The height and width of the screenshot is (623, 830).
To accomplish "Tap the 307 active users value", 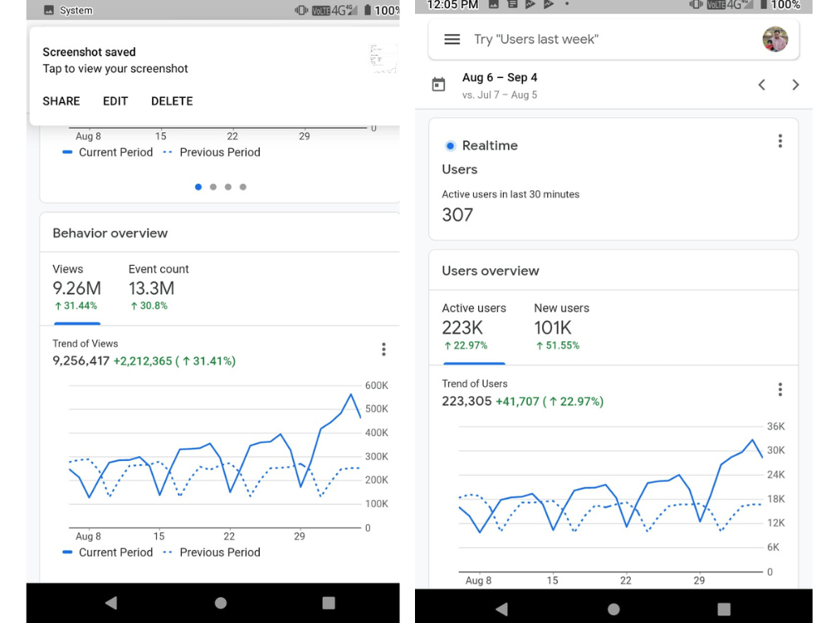I will click(x=457, y=214).
